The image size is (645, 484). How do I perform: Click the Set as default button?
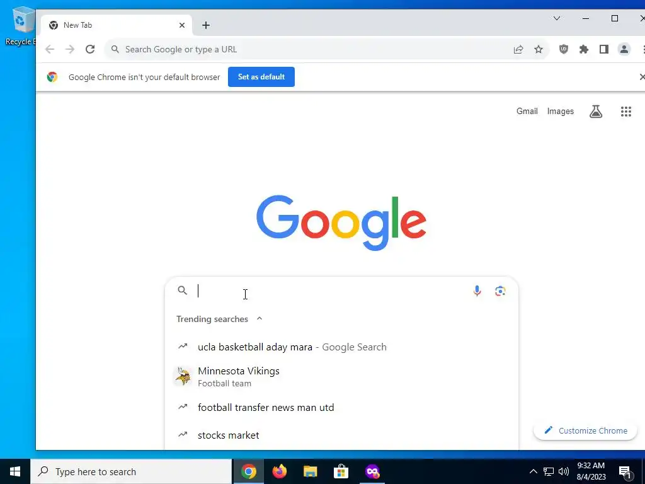261,77
